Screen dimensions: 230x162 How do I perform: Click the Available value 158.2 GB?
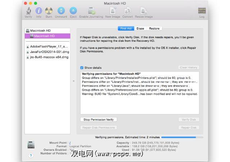point(155,146)
